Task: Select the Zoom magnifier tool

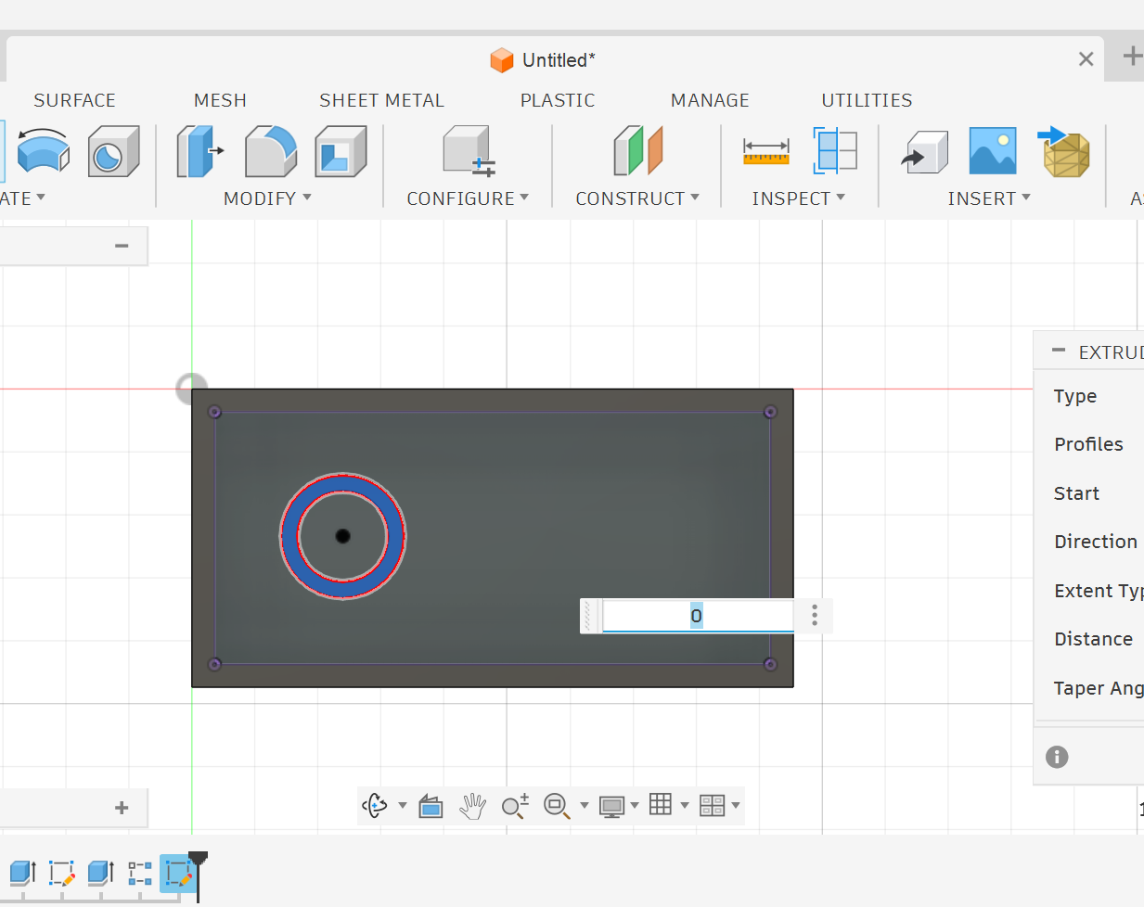Action: click(x=515, y=806)
